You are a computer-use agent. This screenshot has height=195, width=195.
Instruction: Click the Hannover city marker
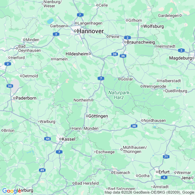pyautogui.click(x=75, y=31)
